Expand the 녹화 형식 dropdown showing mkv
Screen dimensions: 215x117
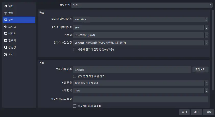point(141,91)
